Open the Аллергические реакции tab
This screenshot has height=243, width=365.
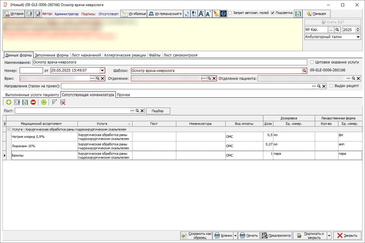click(125, 55)
